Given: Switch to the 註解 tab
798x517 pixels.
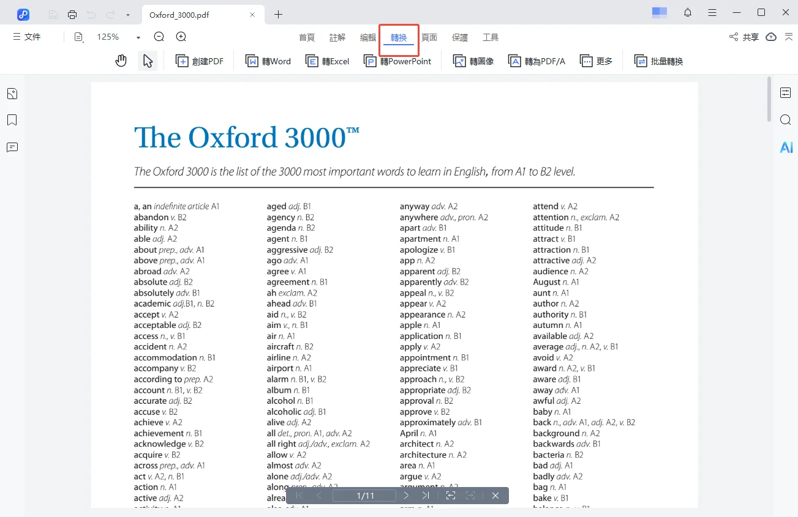Looking at the screenshot, I should pyautogui.click(x=337, y=37).
